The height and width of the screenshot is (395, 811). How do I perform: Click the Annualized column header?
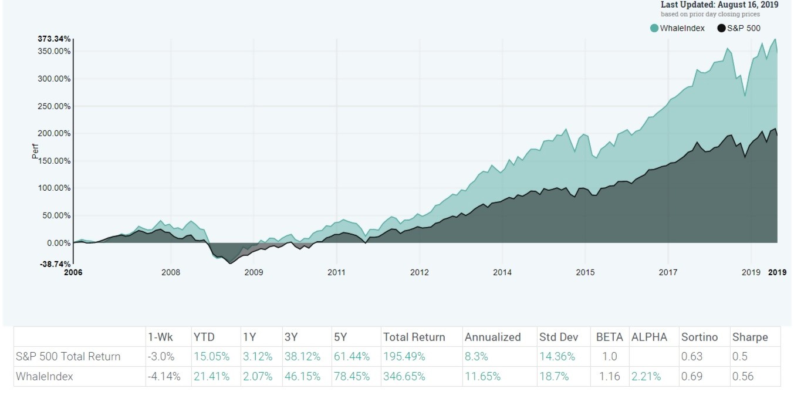tap(492, 337)
